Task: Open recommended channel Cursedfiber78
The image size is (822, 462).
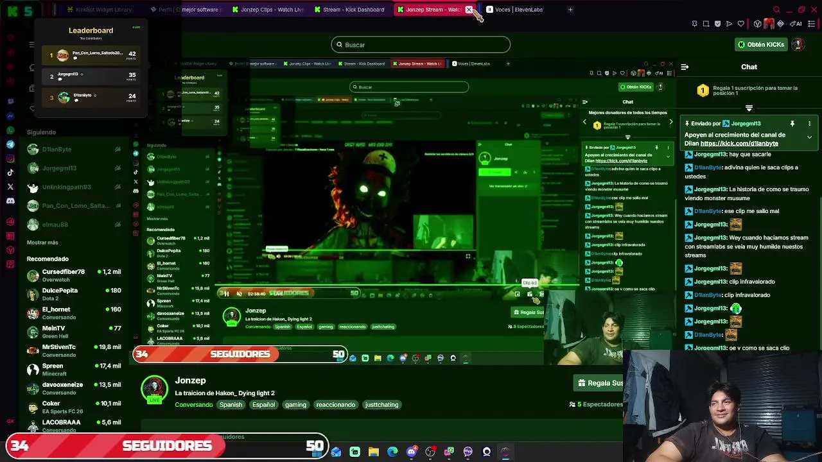Action: [74, 275]
